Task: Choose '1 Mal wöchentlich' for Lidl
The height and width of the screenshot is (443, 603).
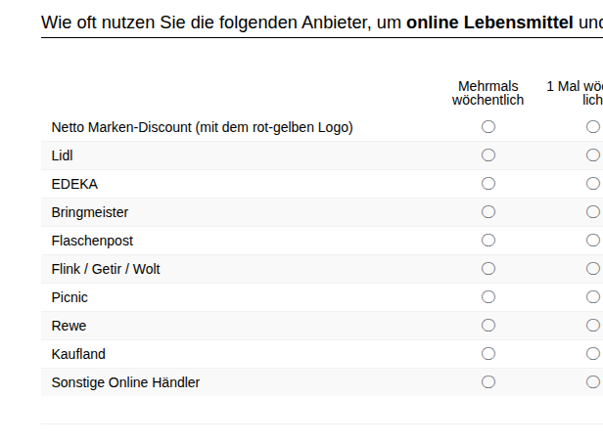Action: click(x=592, y=155)
